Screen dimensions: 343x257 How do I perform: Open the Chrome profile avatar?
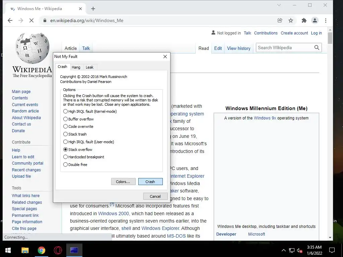pos(315,20)
